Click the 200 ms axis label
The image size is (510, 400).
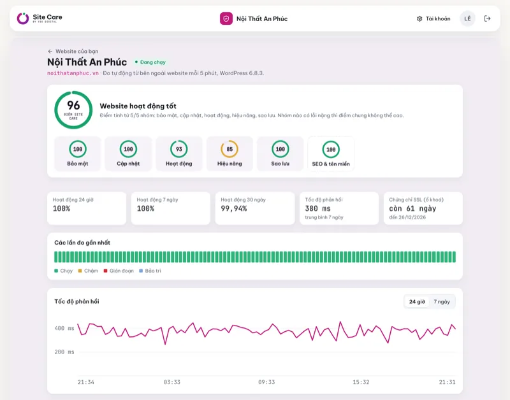pos(64,352)
